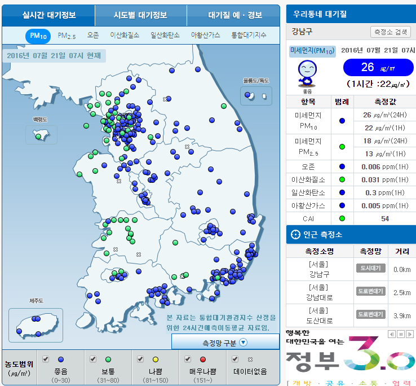Select the 통합대기지수 sub-tab

(249, 35)
